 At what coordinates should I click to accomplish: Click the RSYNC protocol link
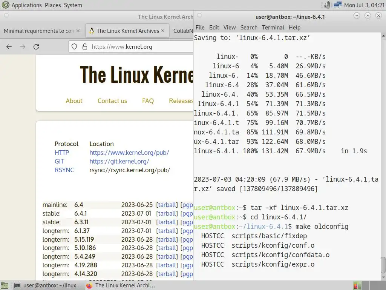point(64,170)
